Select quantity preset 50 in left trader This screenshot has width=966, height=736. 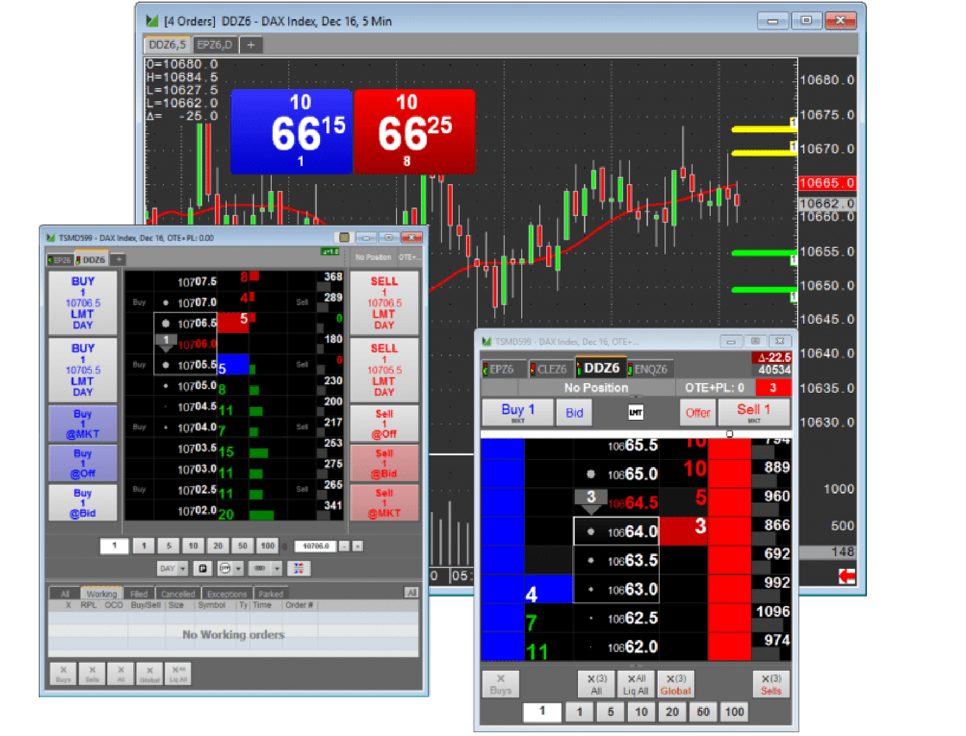pos(243,545)
